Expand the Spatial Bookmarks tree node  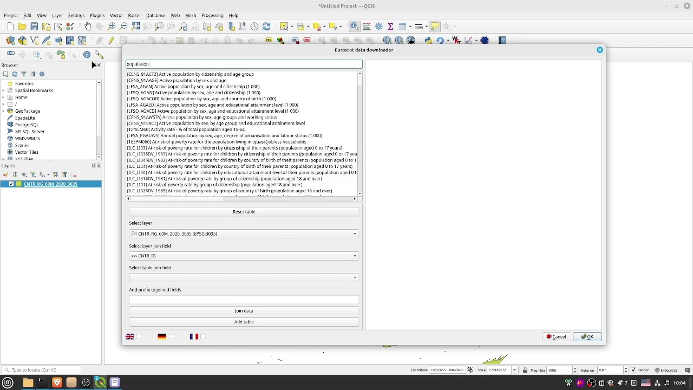pyautogui.click(x=3, y=90)
